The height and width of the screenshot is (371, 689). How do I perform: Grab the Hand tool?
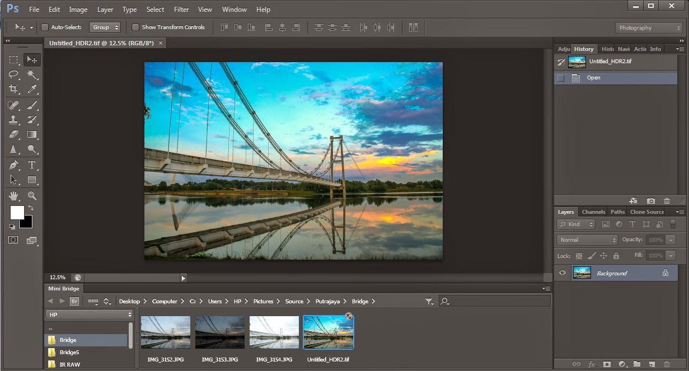coord(13,195)
